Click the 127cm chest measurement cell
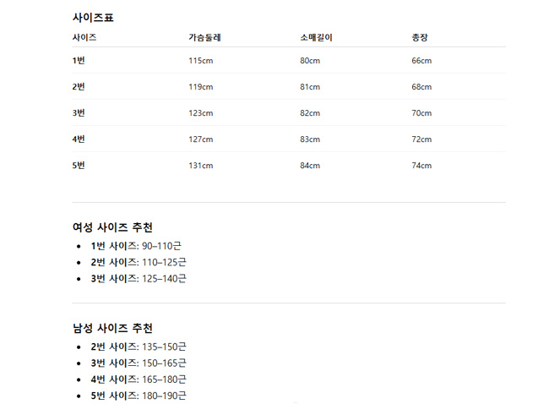 [x=201, y=139]
